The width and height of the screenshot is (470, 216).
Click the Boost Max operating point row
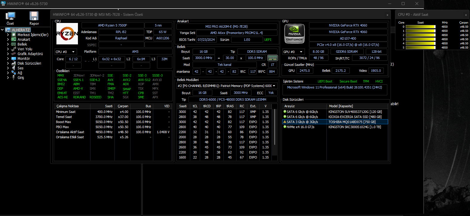[113, 122]
